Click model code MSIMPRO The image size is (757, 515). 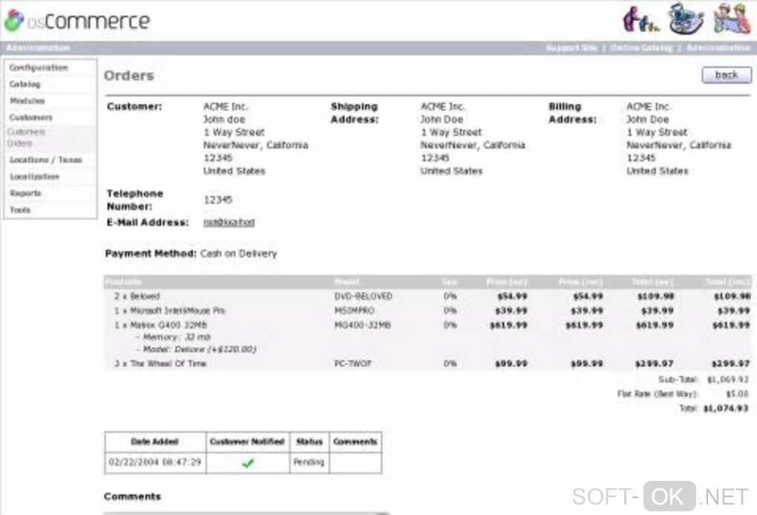tap(354, 311)
